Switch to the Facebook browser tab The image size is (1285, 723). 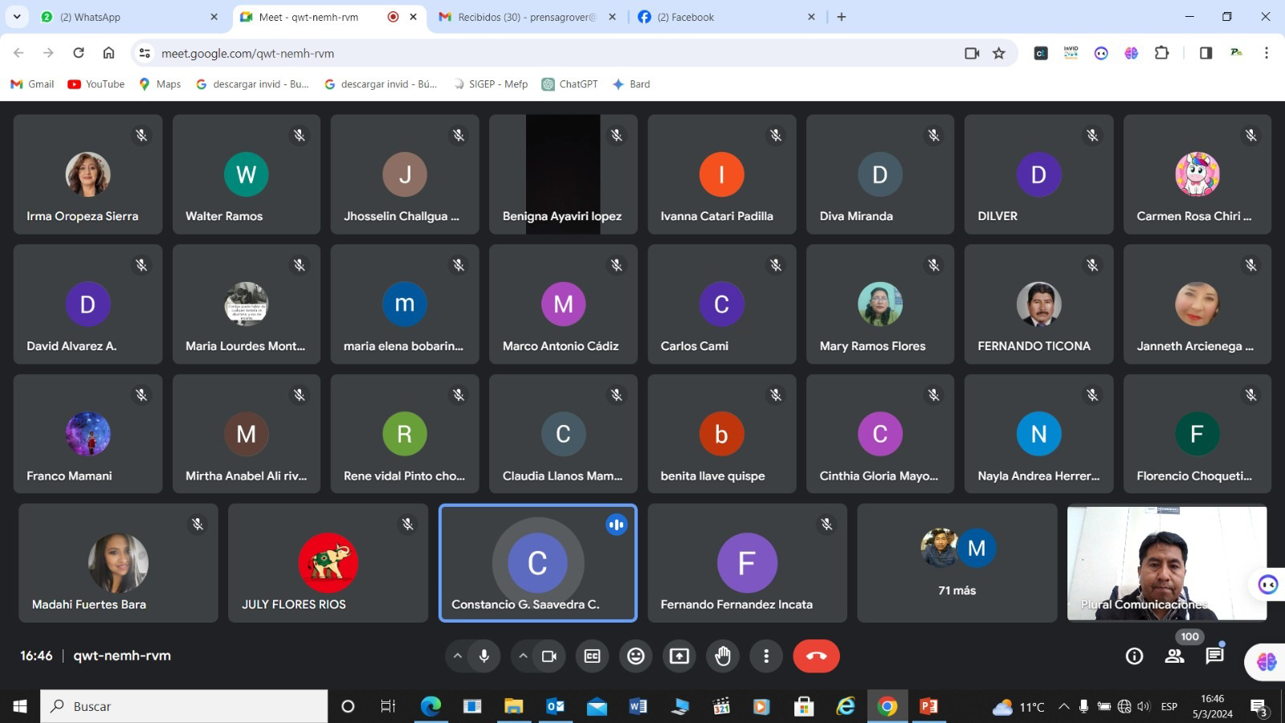click(723, 17)
